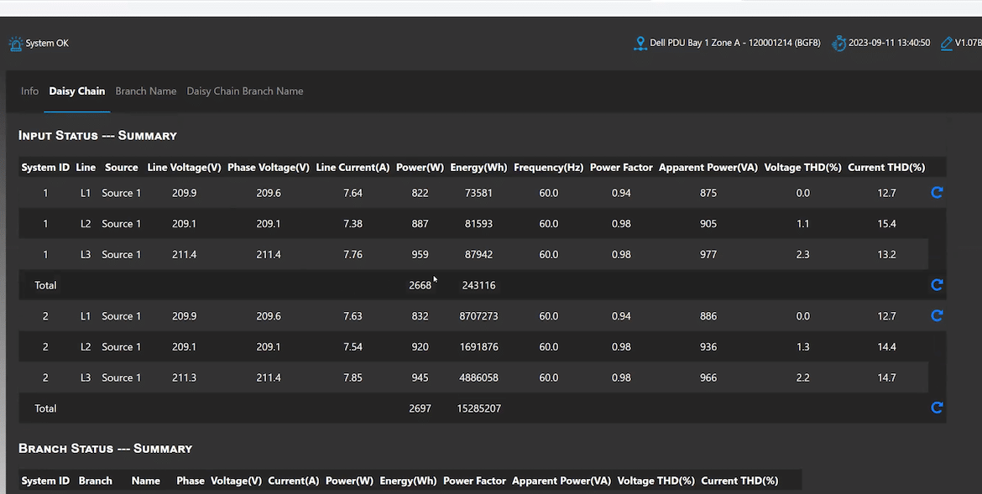Click the Frequency(Hz) column header
The height and width of the screenshot is (494, 982).
[549, 167]
